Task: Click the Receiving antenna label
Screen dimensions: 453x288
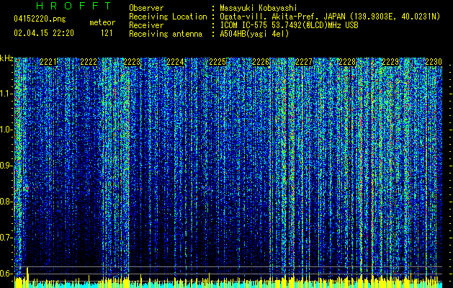Action: (x=166, y=34)
